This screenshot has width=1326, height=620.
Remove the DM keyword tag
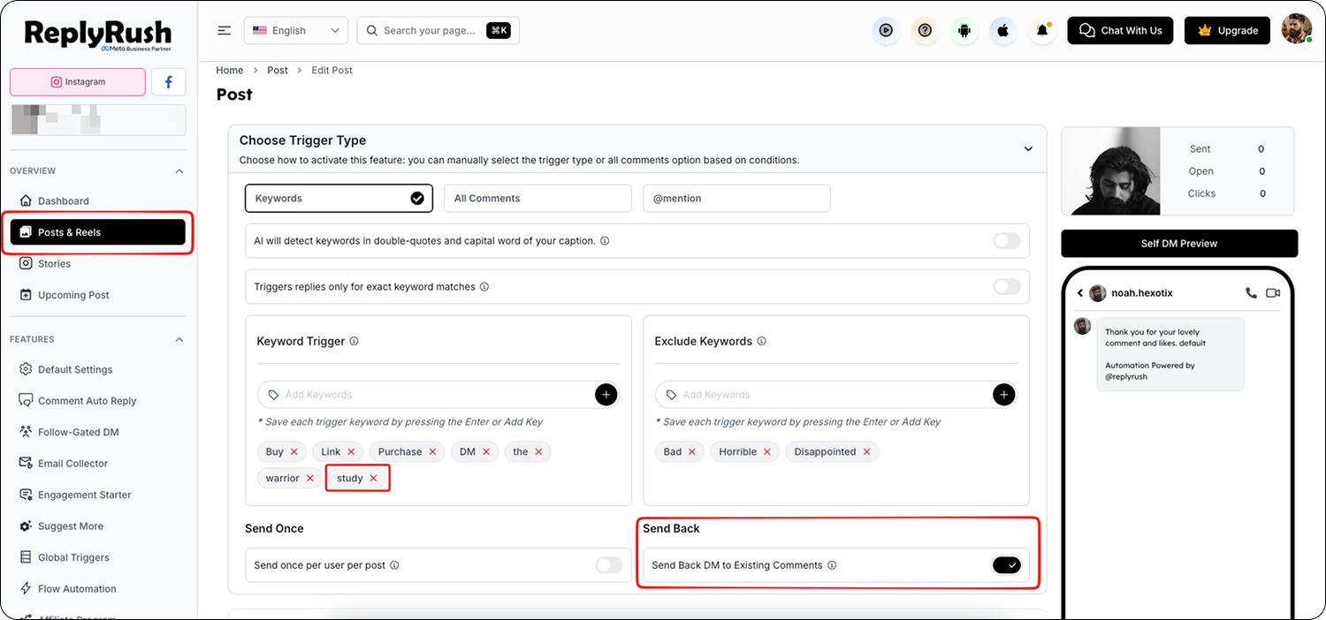tap(485, 452)
